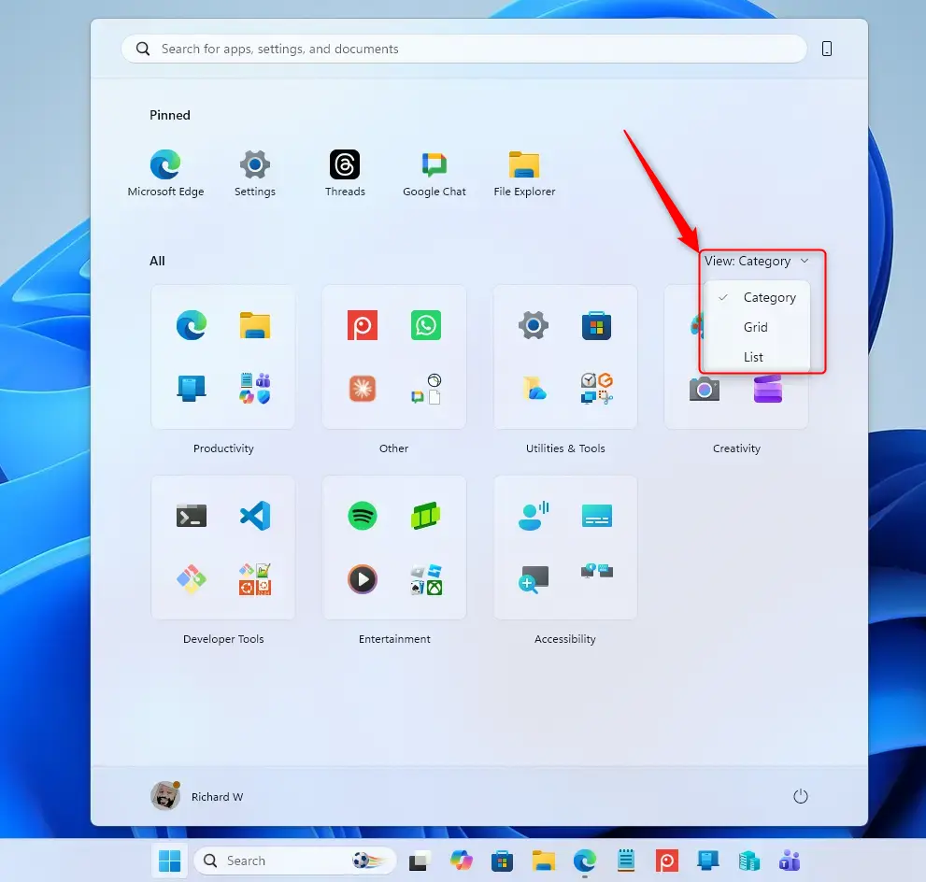
Task: Open the green app in Entertainment
Action: click(x=426, y=516)
